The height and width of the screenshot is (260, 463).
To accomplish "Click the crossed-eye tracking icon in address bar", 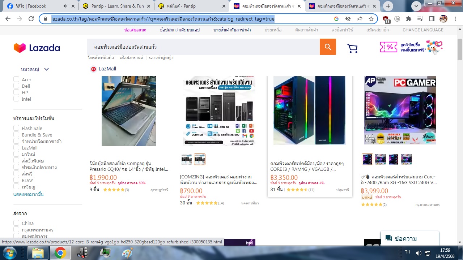I will click(x=348, y=19).
